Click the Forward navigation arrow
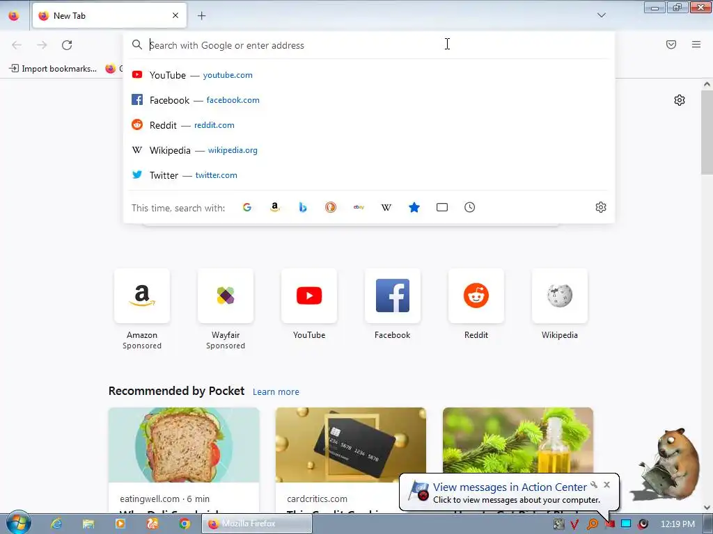Screen dimensions: 713x534 coord(42,45)
